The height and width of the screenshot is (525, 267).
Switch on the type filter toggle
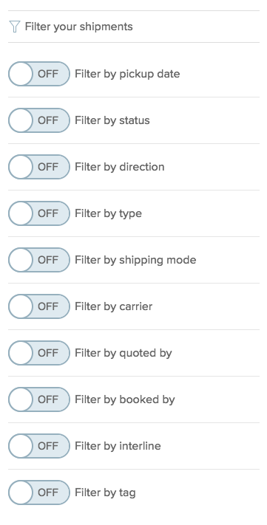click(x=39, y=213)
